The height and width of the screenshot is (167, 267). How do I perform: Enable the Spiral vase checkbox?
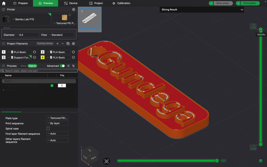pyautogui.click(x=48, y=128)
